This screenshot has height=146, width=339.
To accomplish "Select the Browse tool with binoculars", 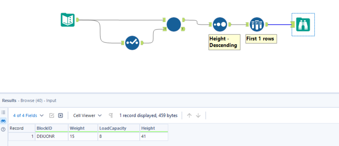I will (x=303, y=24).
